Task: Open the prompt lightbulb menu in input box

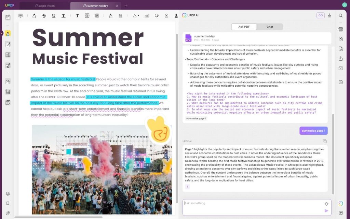Action: pos(326,204)
